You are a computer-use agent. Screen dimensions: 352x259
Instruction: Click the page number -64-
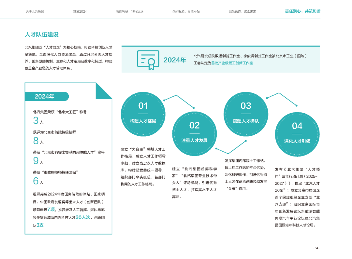[x=316, y=248]
